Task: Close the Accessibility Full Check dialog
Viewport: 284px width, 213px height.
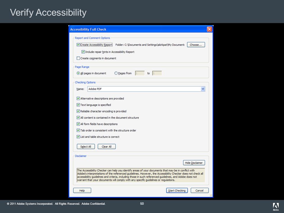Action: coord(209,29)
